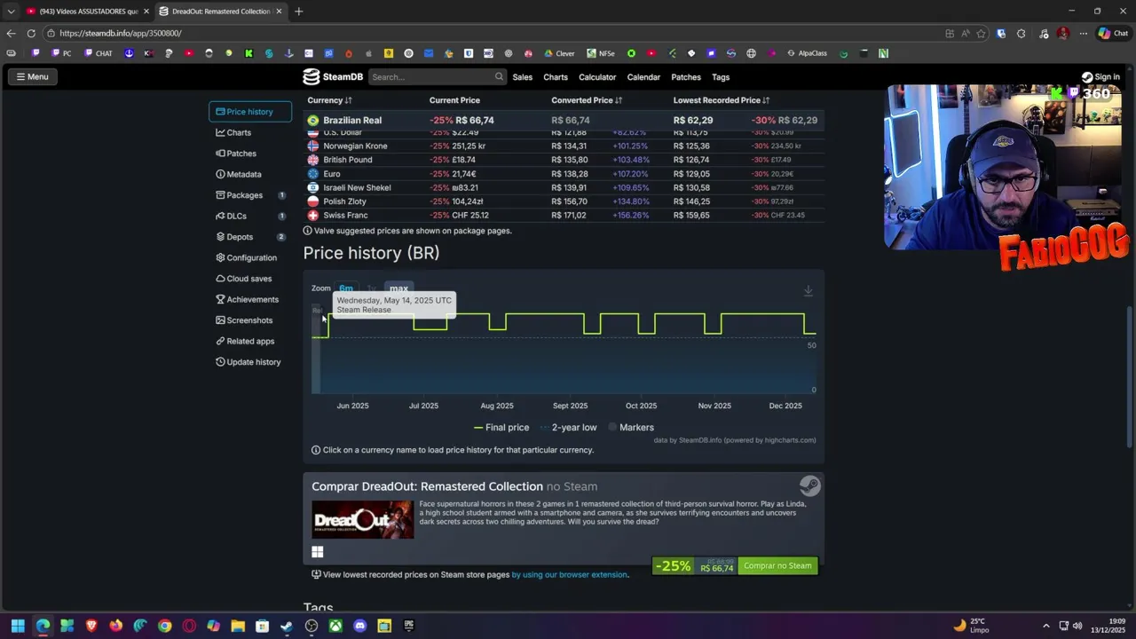Image resolution: width=1136 pixels, height=639 pixels.
Task: Toggle Final price legend series
Action: click(x=501, y=428)
